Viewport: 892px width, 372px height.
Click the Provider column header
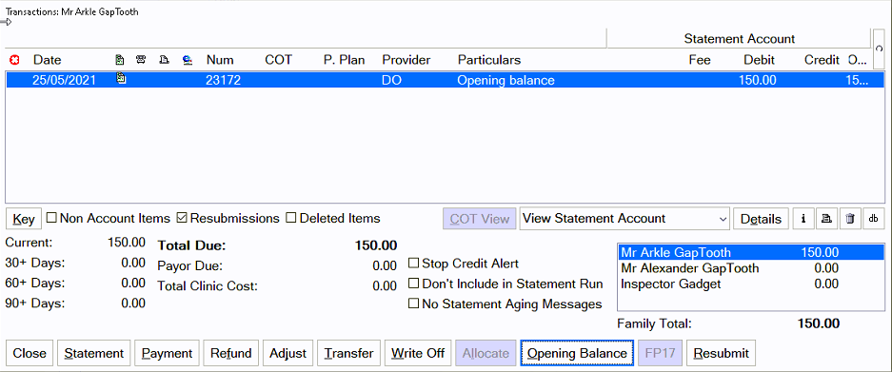pos(406,60)
